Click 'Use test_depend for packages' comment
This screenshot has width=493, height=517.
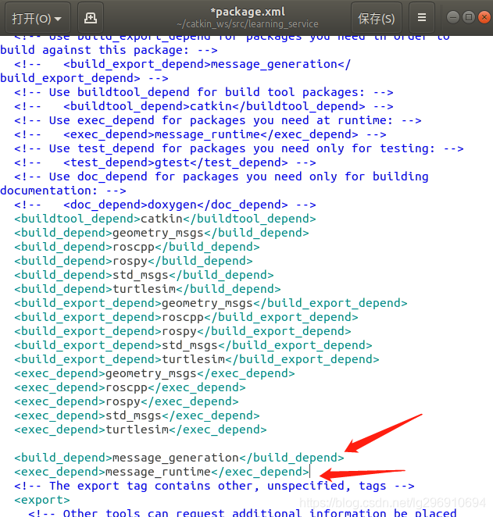pyautogui.click(x=239, y=148)
